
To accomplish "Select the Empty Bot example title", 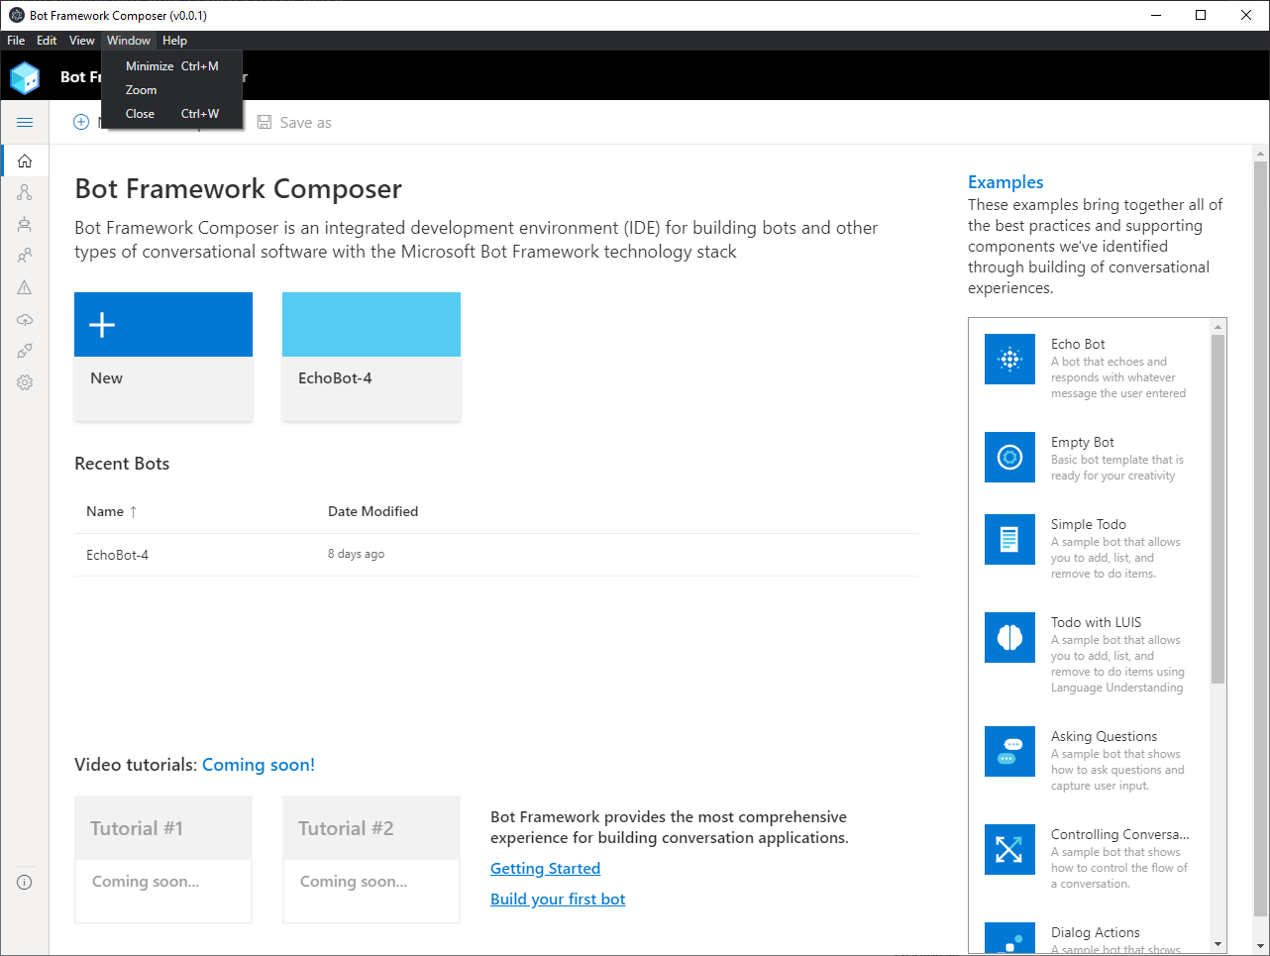I will pos(1083,442).
